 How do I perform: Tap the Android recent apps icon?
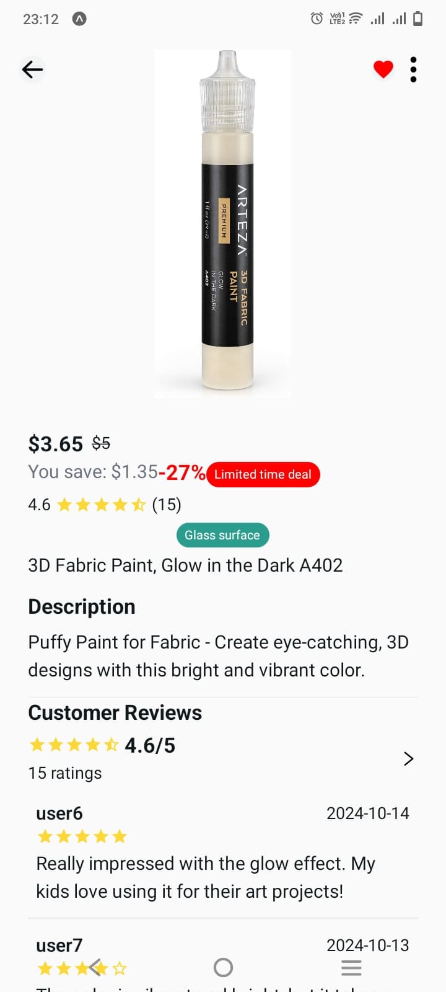click(x=351, y=967)
